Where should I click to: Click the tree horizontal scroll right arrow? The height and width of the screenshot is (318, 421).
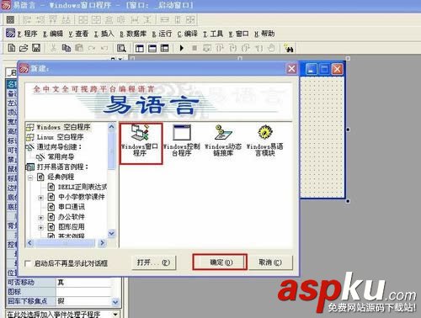102,243
